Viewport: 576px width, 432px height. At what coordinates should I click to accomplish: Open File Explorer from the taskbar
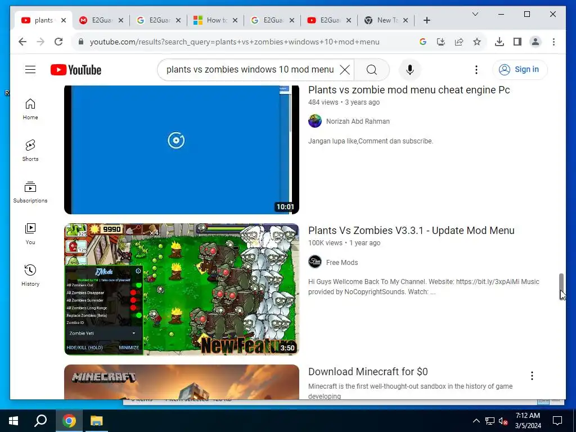coord(97,421)
